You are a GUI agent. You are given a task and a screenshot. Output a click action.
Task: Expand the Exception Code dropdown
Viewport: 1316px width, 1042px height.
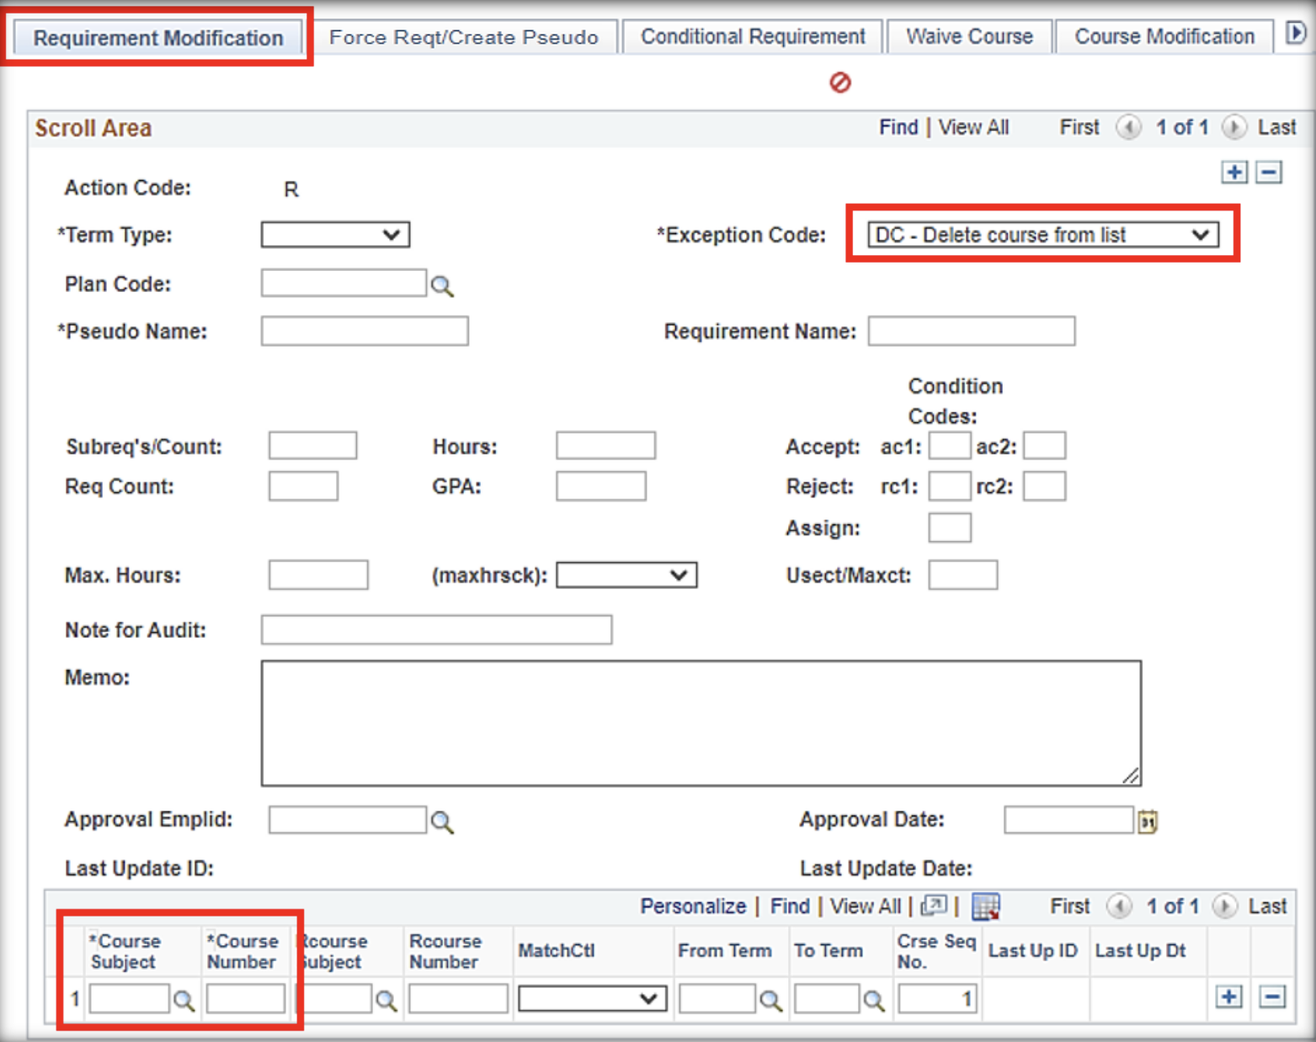pyautogui.click(x=1042, y=235)
